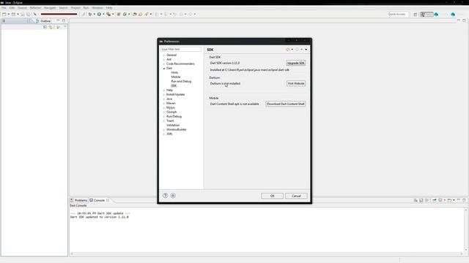Open the Project menu
Screen dimensions: 469x263
tap(75, 8)
